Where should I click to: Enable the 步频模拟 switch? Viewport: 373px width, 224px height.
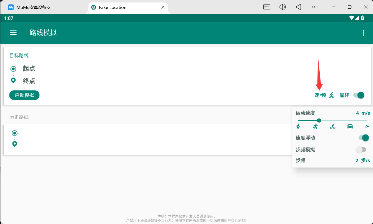361,150
